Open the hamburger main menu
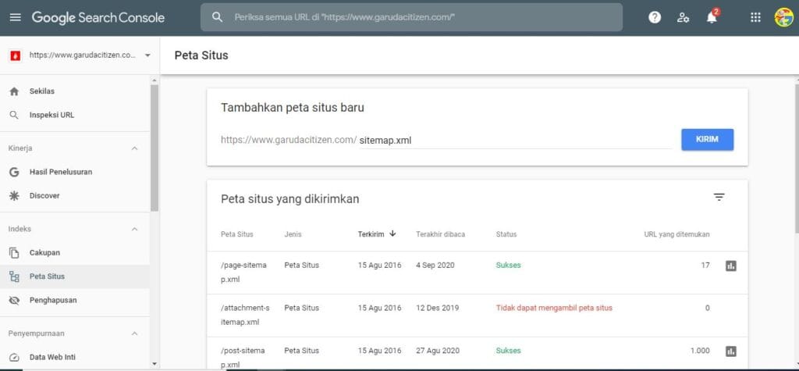This screenshot has width=799, height=371. (16, 17)
